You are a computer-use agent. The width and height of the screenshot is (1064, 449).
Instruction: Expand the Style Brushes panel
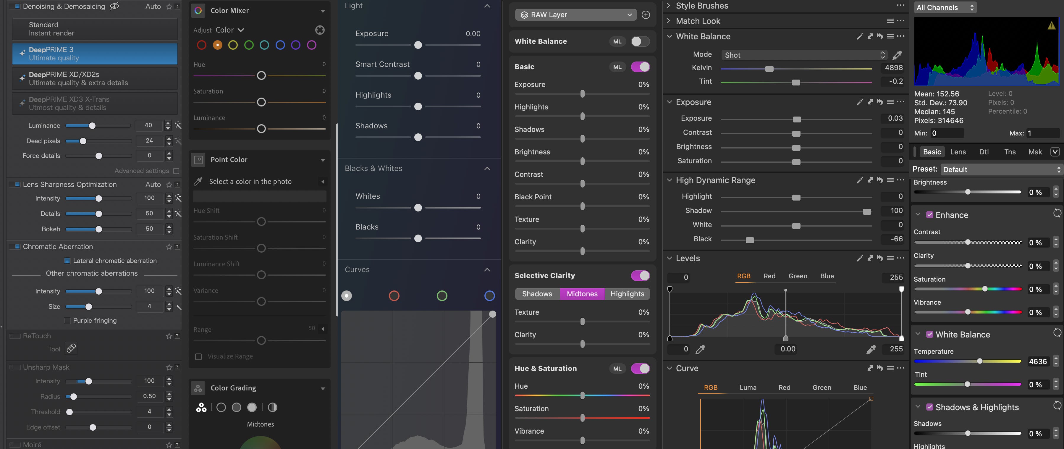[x=669, y=5]
